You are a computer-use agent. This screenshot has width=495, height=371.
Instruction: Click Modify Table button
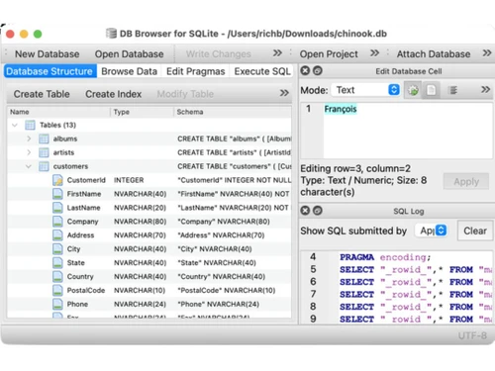coord(185,94)
